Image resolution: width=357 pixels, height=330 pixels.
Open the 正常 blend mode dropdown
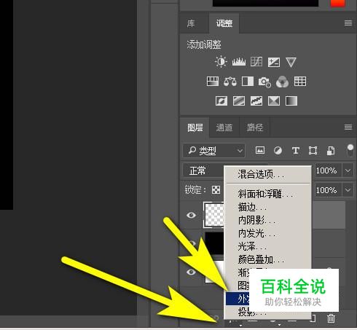203,170
